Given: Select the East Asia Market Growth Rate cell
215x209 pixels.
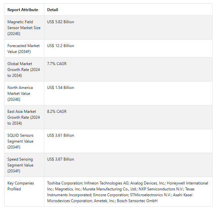Looking at the screenshot, I should click(x=24, y=117).
